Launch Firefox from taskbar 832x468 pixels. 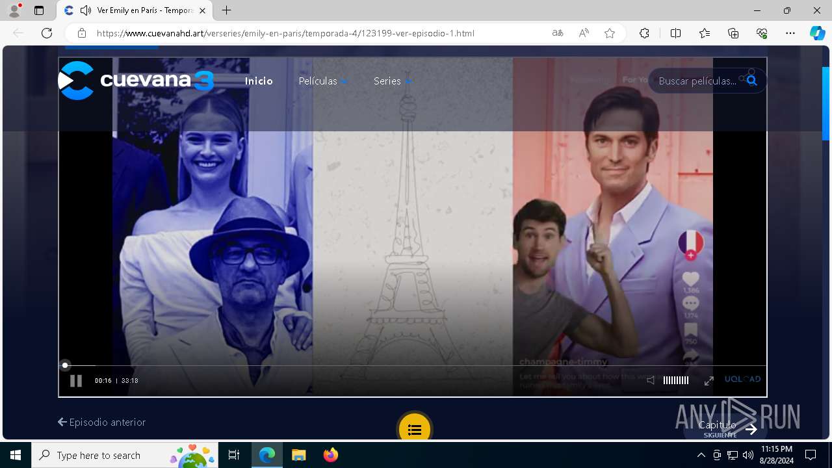point(331,455)
